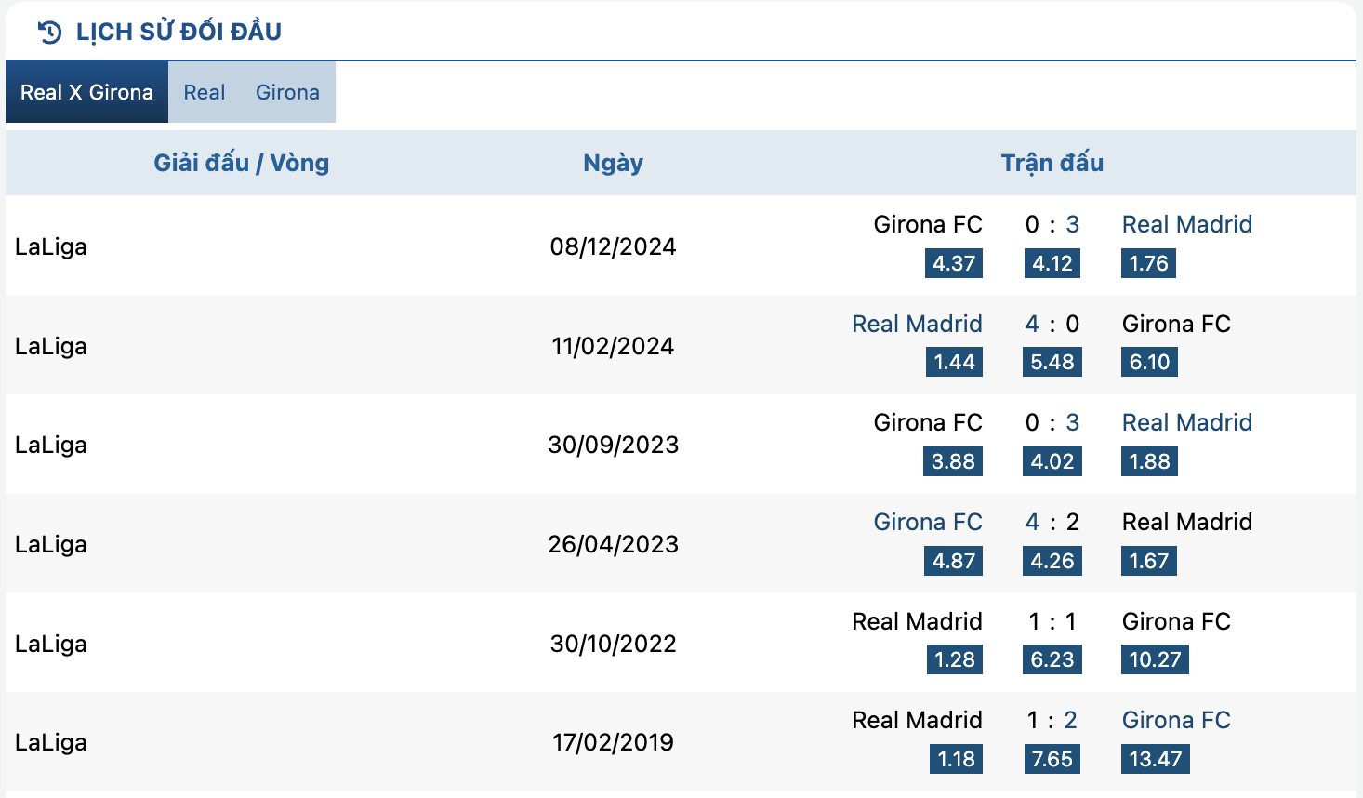Open Real Madrid link in 11/02/2024 match
1363x798 pixels.
pos(917,324)
